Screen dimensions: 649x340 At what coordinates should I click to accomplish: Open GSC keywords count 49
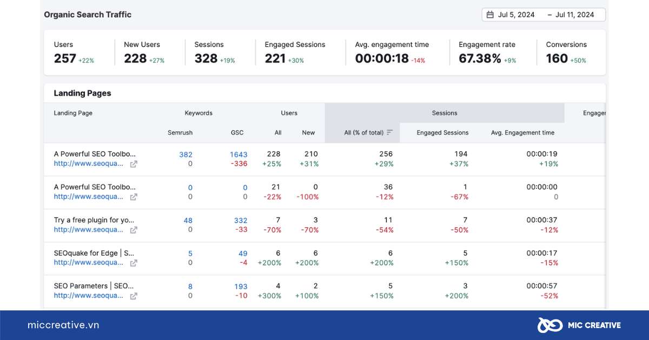[x=243, y=253]
